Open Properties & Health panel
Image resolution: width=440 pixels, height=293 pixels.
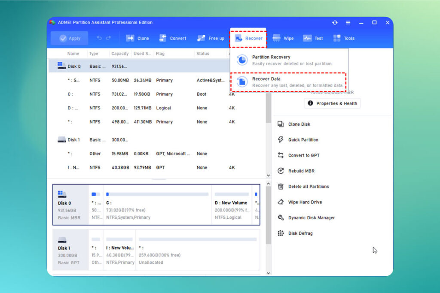coord(332,103)
